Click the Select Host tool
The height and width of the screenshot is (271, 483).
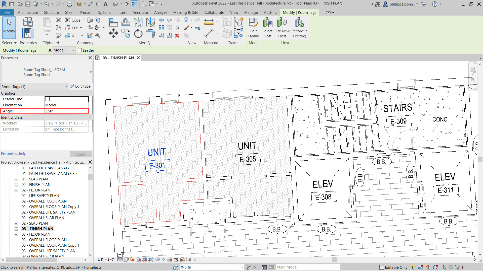[x=267, y=28]
